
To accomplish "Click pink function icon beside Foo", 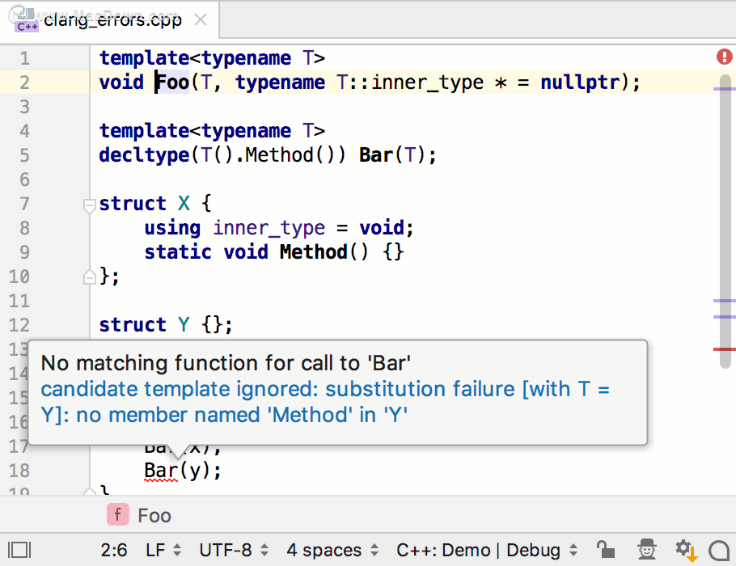I will tap(118, 514).
